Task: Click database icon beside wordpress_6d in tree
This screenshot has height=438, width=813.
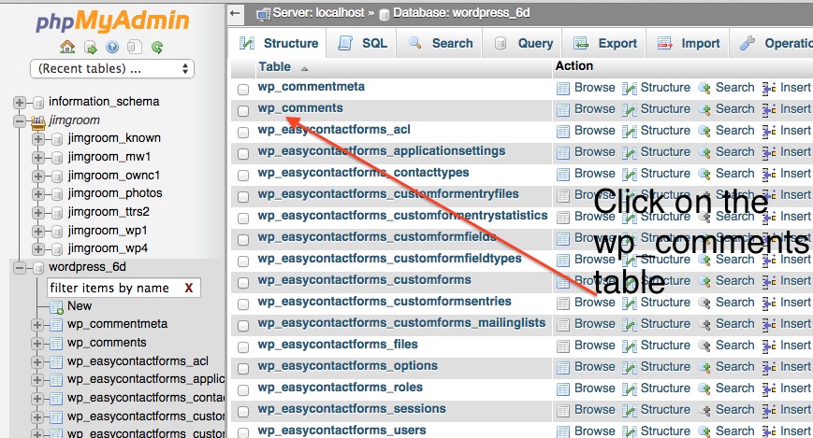Action: [37, 268]
